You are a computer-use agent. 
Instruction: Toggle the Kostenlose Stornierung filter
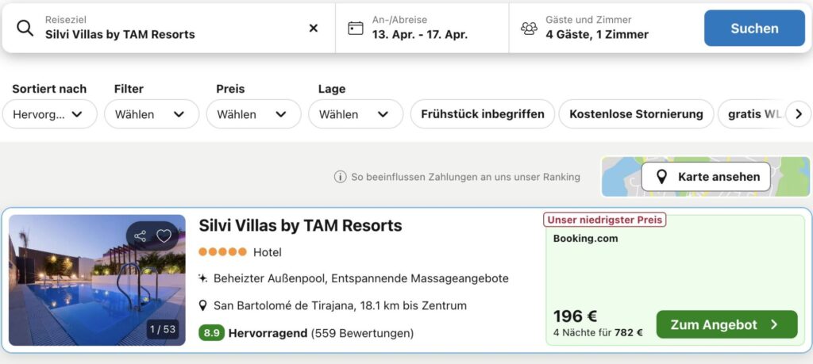pyautogui.click(x=636, y=114)
